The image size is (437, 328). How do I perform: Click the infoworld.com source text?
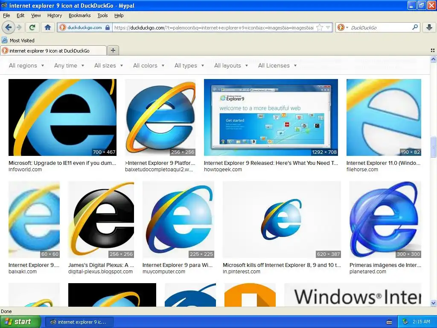tap(25, 170)
